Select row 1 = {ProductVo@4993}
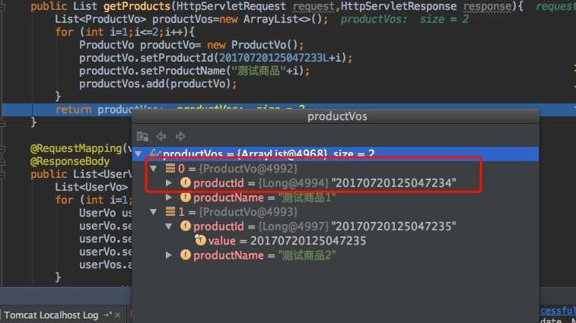The width and height of the screenshot is (576, 323). [336, 212]
